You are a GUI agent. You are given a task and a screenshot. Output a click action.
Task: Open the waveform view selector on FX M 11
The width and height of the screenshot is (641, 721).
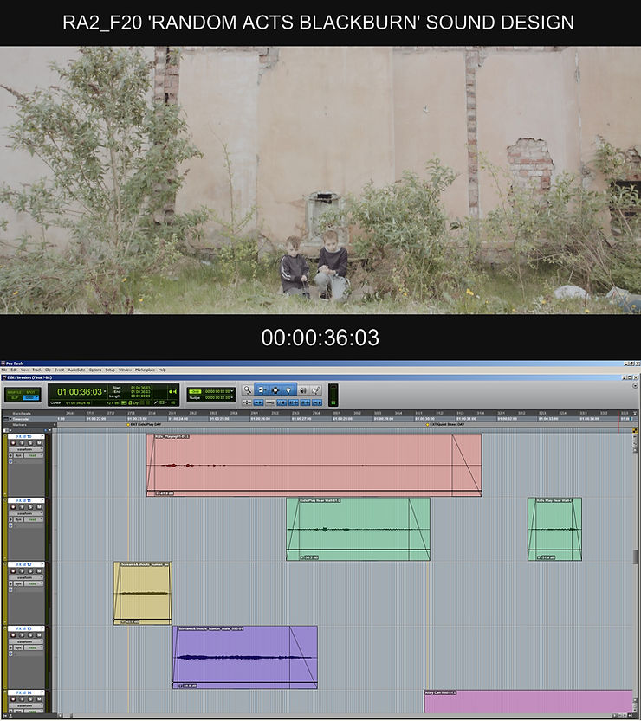[x=26, y=513]
